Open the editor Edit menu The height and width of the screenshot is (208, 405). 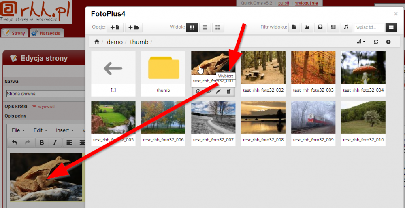click(40, 130)
